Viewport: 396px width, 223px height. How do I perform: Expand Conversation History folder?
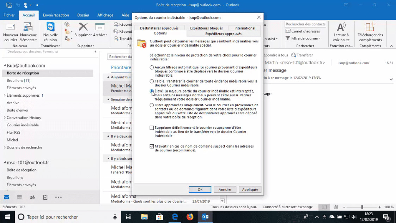5,117
